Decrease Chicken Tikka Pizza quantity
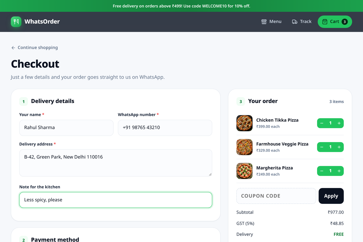This screenshot has height=242, width=363. 321,123
